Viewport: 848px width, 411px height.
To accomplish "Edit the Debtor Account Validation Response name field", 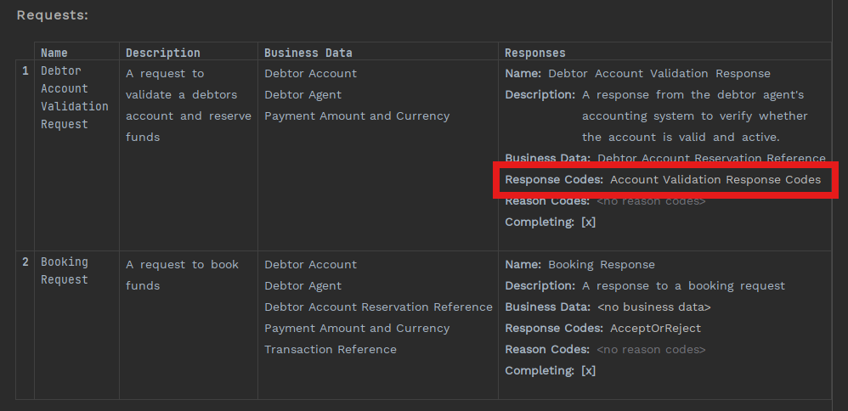I will click(x=659, y=74).
